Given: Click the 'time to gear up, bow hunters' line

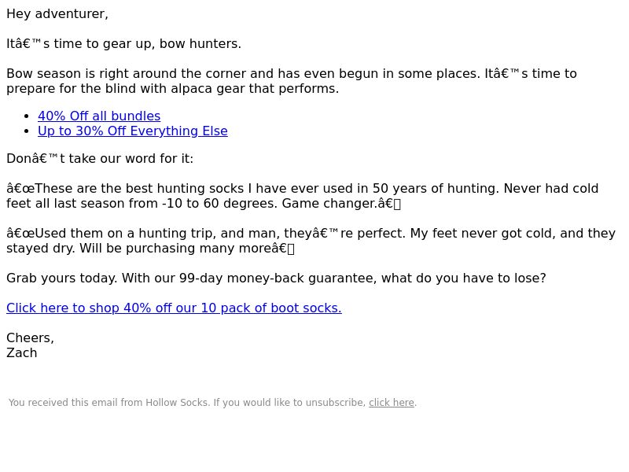Looking at the screenshot, I should tap(124, 44).
